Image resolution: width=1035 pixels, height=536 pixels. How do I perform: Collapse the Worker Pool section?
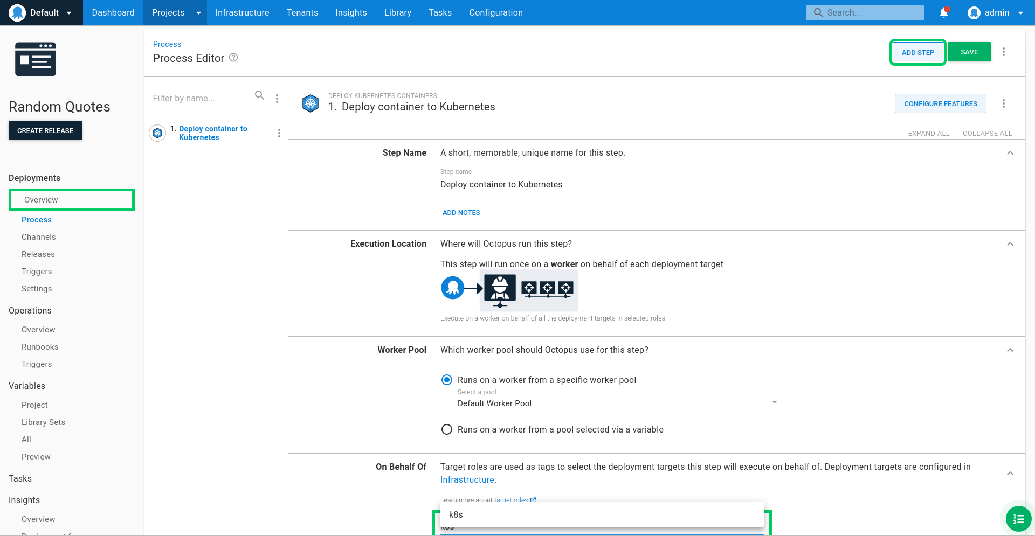(1010, 350)
